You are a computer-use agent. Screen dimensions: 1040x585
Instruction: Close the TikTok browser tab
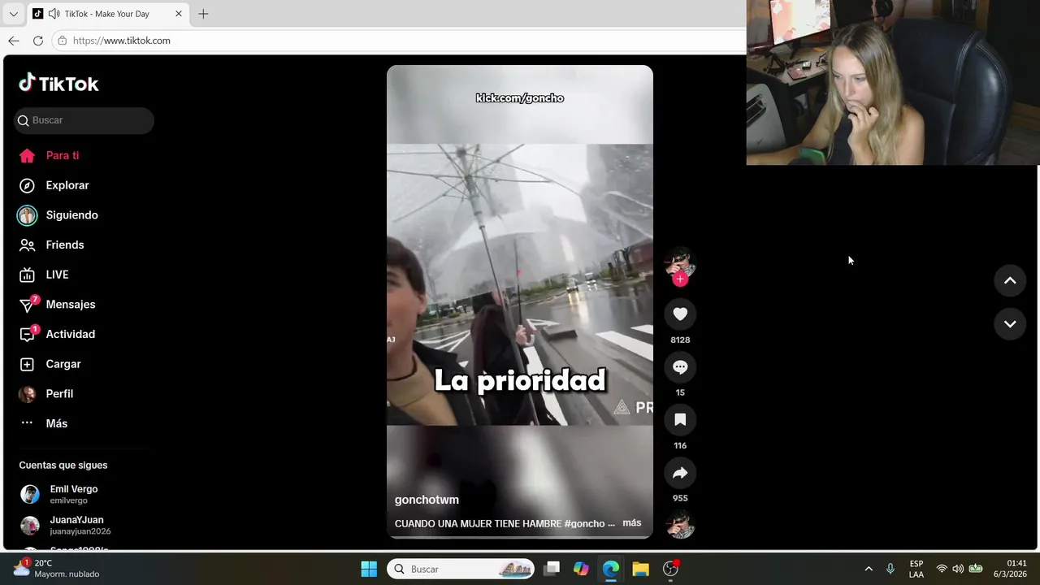(x=179, y=14)
